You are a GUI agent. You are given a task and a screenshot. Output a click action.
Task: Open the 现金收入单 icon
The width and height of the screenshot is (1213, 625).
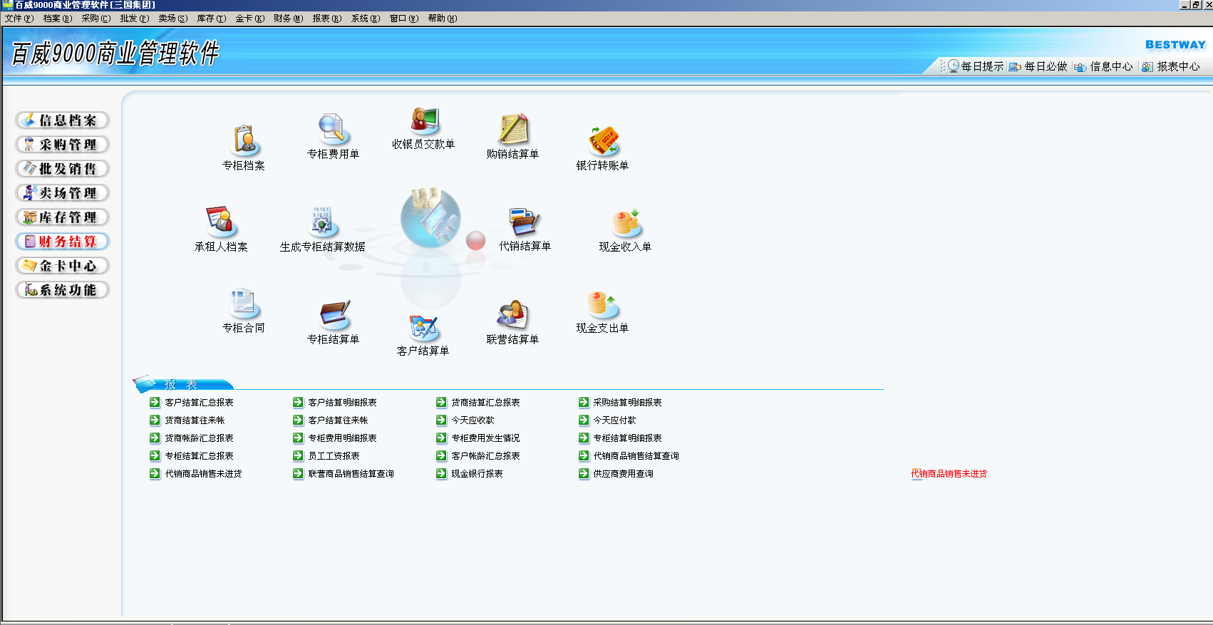pos(626,223)
